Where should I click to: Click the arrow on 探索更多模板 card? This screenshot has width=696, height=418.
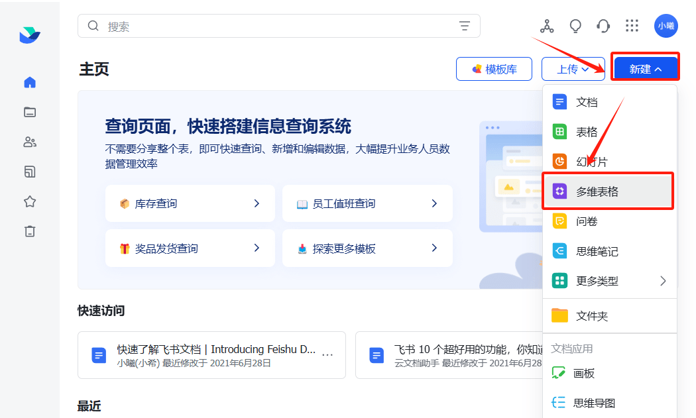[x=434, y=248]
